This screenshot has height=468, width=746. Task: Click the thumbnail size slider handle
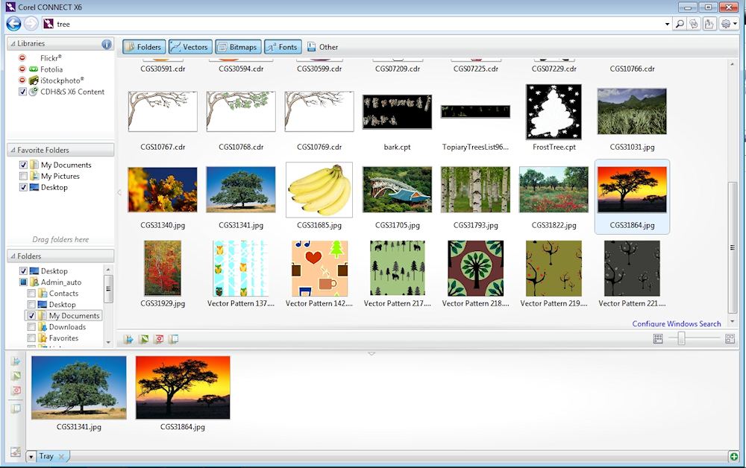tap(681, 338)
